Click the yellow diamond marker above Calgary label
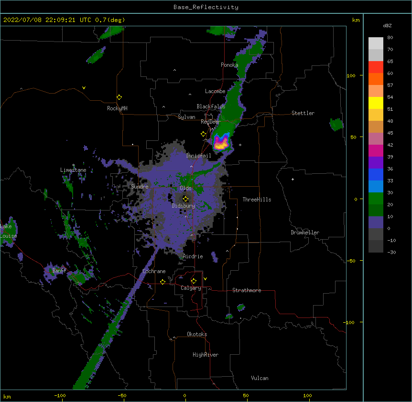This screenshot has width=412, height=402. click(194, 281)
